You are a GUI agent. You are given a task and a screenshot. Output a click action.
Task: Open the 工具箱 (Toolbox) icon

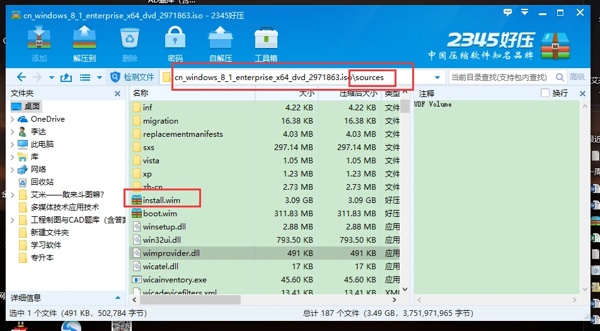[x=266, y=42]
